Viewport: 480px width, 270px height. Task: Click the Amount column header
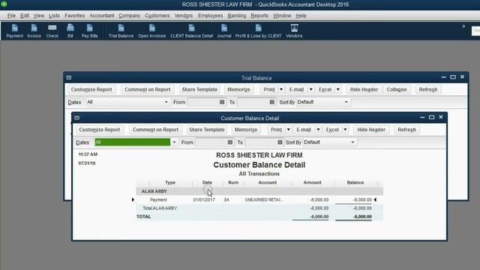(312, 182)
